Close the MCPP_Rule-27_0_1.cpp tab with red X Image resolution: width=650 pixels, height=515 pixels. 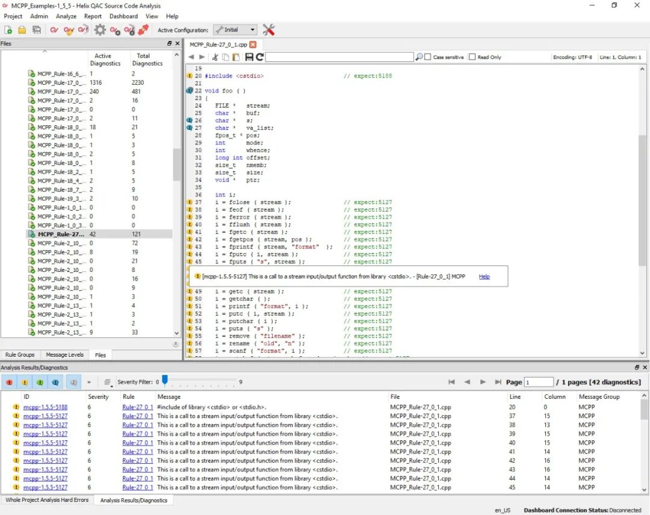(x=253, y=45)
